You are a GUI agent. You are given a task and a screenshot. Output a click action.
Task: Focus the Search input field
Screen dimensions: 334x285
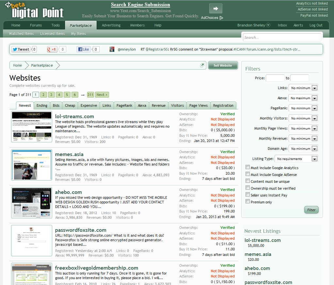point(282,38)
